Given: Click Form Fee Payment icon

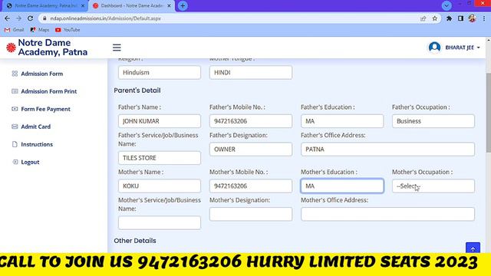Looking at the screenshot, I should (15, 109).
